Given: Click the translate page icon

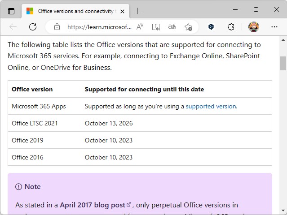Looking at the screenshot, I should click(172, 27).
